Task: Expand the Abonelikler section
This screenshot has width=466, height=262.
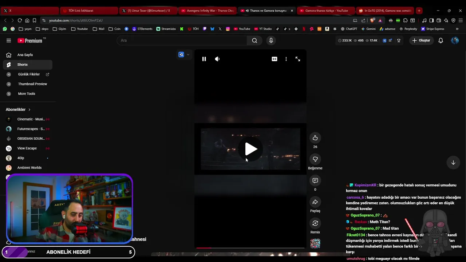Action: click(x=18, y=110)
